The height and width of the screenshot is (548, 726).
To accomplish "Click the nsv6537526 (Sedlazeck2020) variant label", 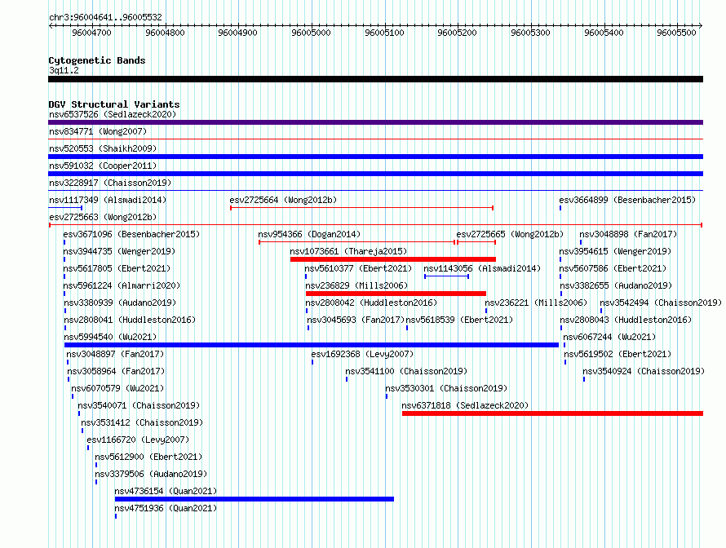I will point(113,114).
